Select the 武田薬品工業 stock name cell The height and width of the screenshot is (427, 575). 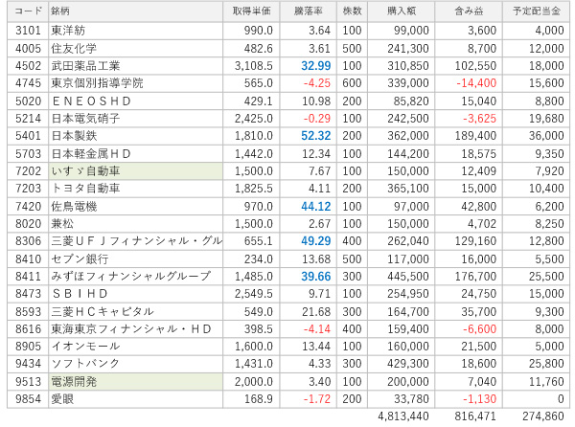136,66
